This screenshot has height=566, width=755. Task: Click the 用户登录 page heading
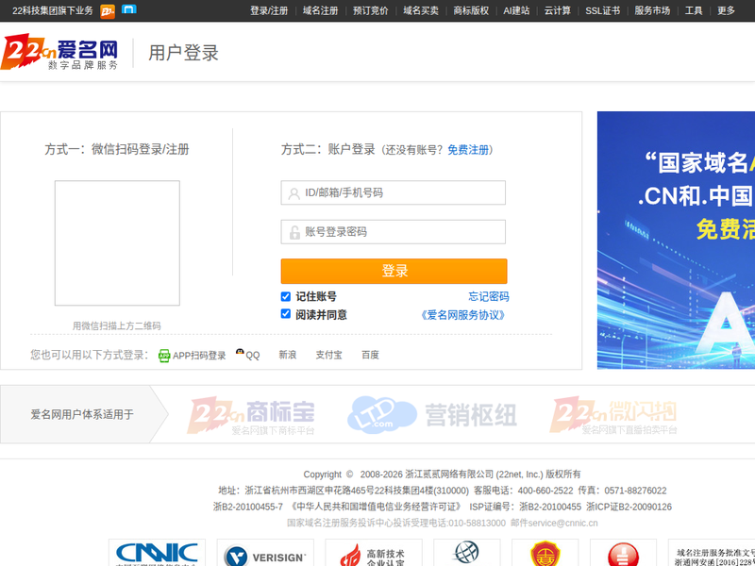(x=183, y=53)
